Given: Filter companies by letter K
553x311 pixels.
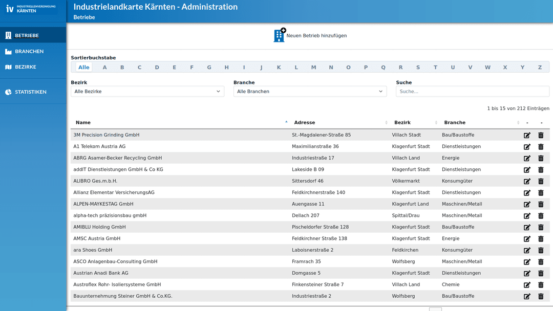Looking at the screenshot, I should (279, 68).
